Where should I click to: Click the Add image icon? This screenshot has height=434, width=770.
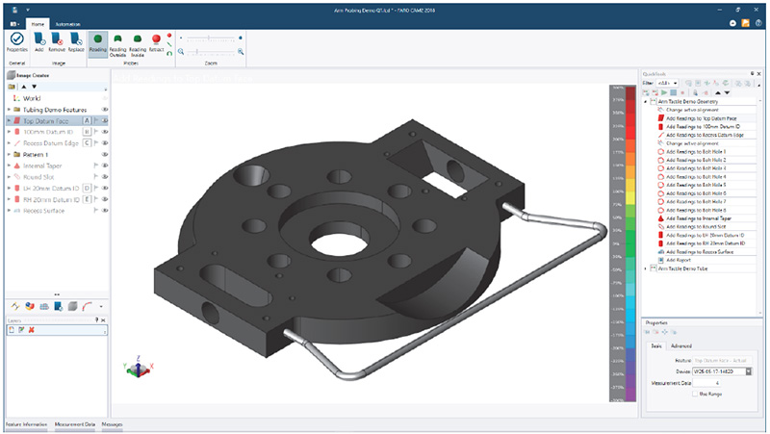coord(39,40)
